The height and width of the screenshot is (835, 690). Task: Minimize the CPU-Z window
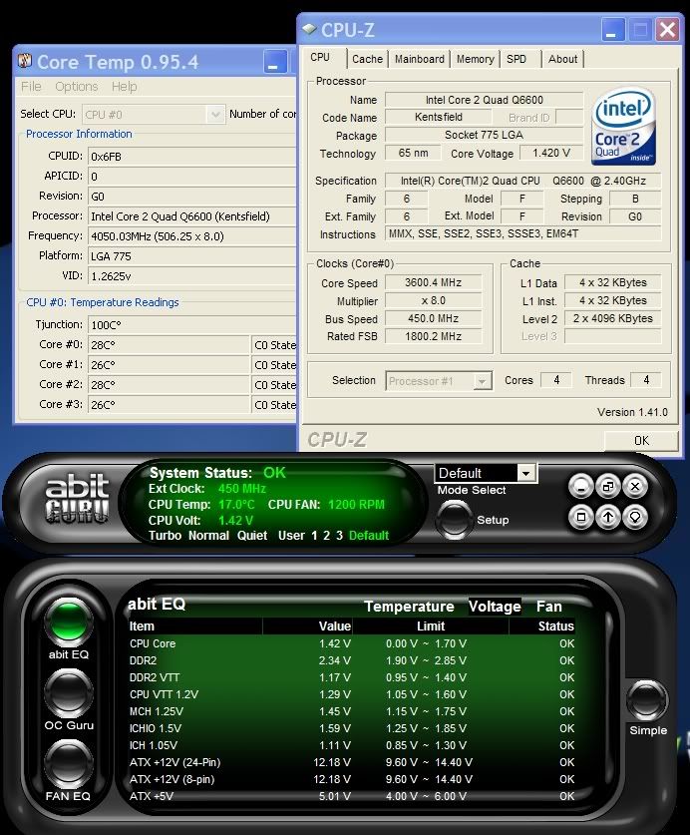(x=613, y=29)
